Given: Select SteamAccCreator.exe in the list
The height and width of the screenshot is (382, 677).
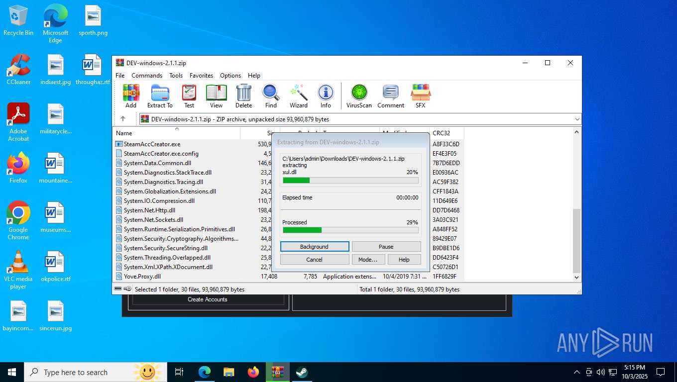Looking at the screenshot, I should click(152, 144).
